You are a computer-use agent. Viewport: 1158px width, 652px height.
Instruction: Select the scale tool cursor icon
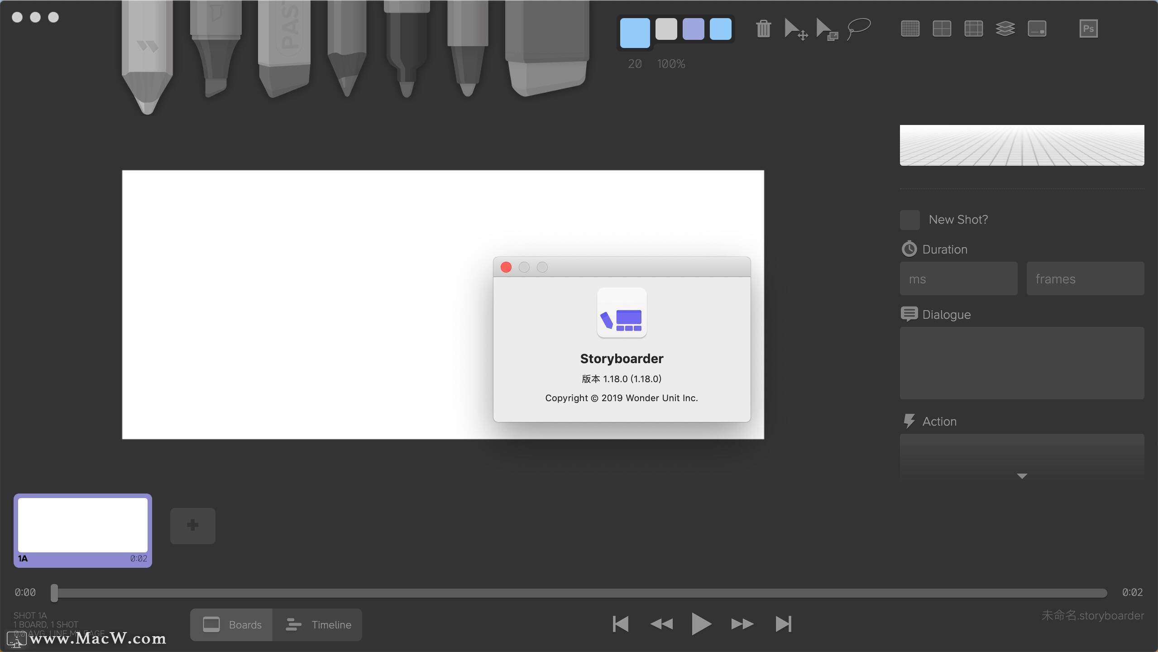[827, 29]
